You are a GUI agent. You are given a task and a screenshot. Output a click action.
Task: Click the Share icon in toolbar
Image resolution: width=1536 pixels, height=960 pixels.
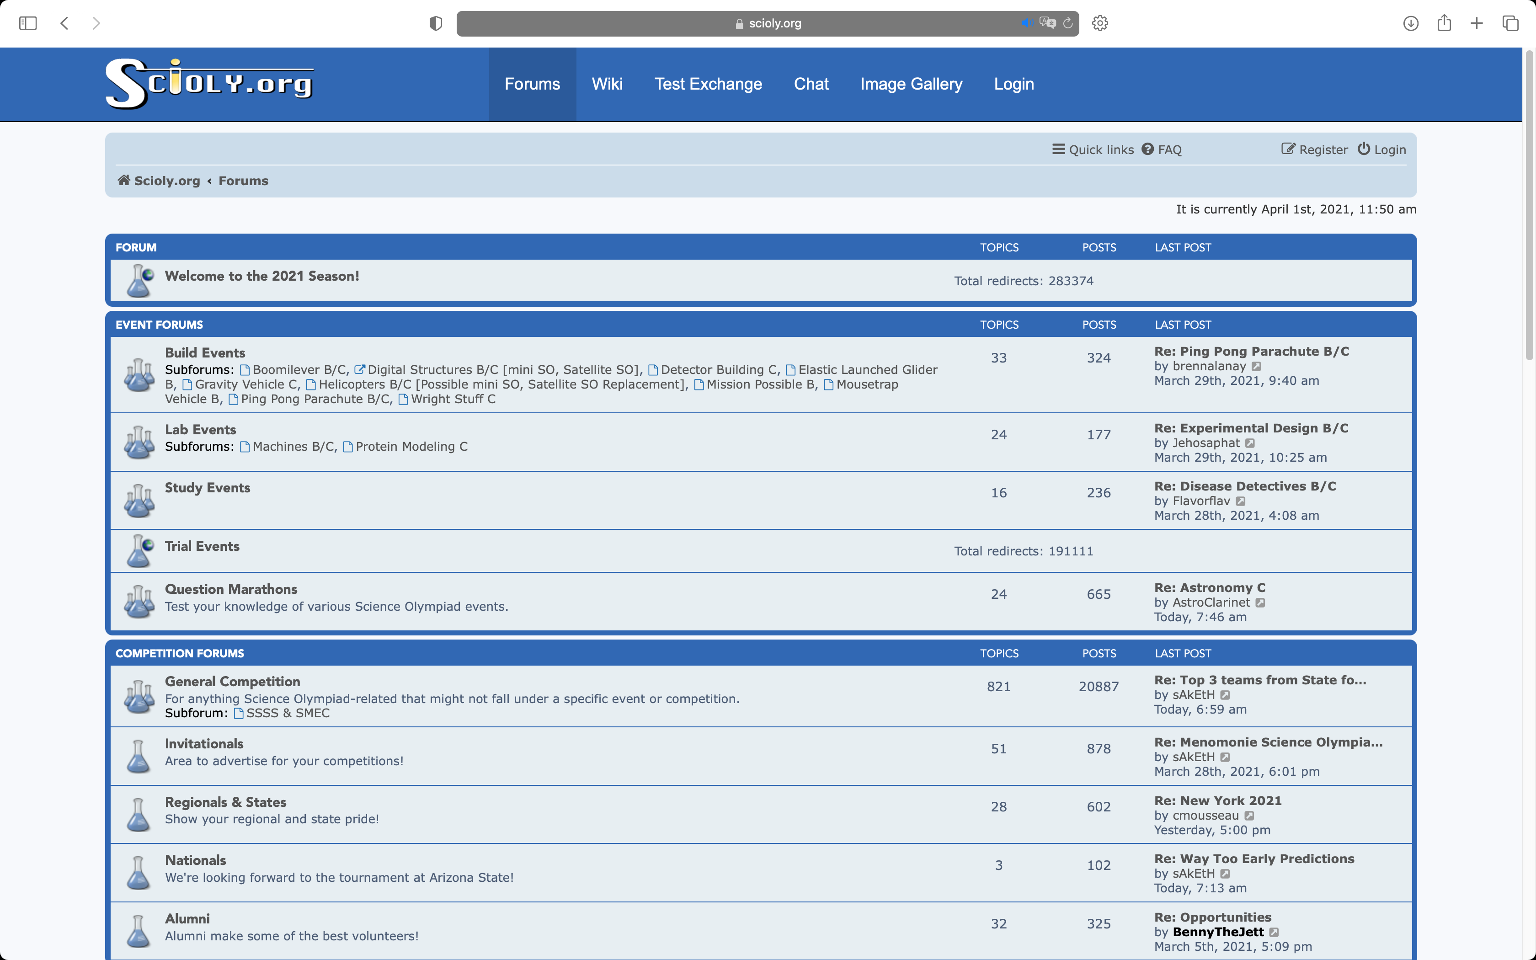pyautogui.click(x=1444, y=23)
